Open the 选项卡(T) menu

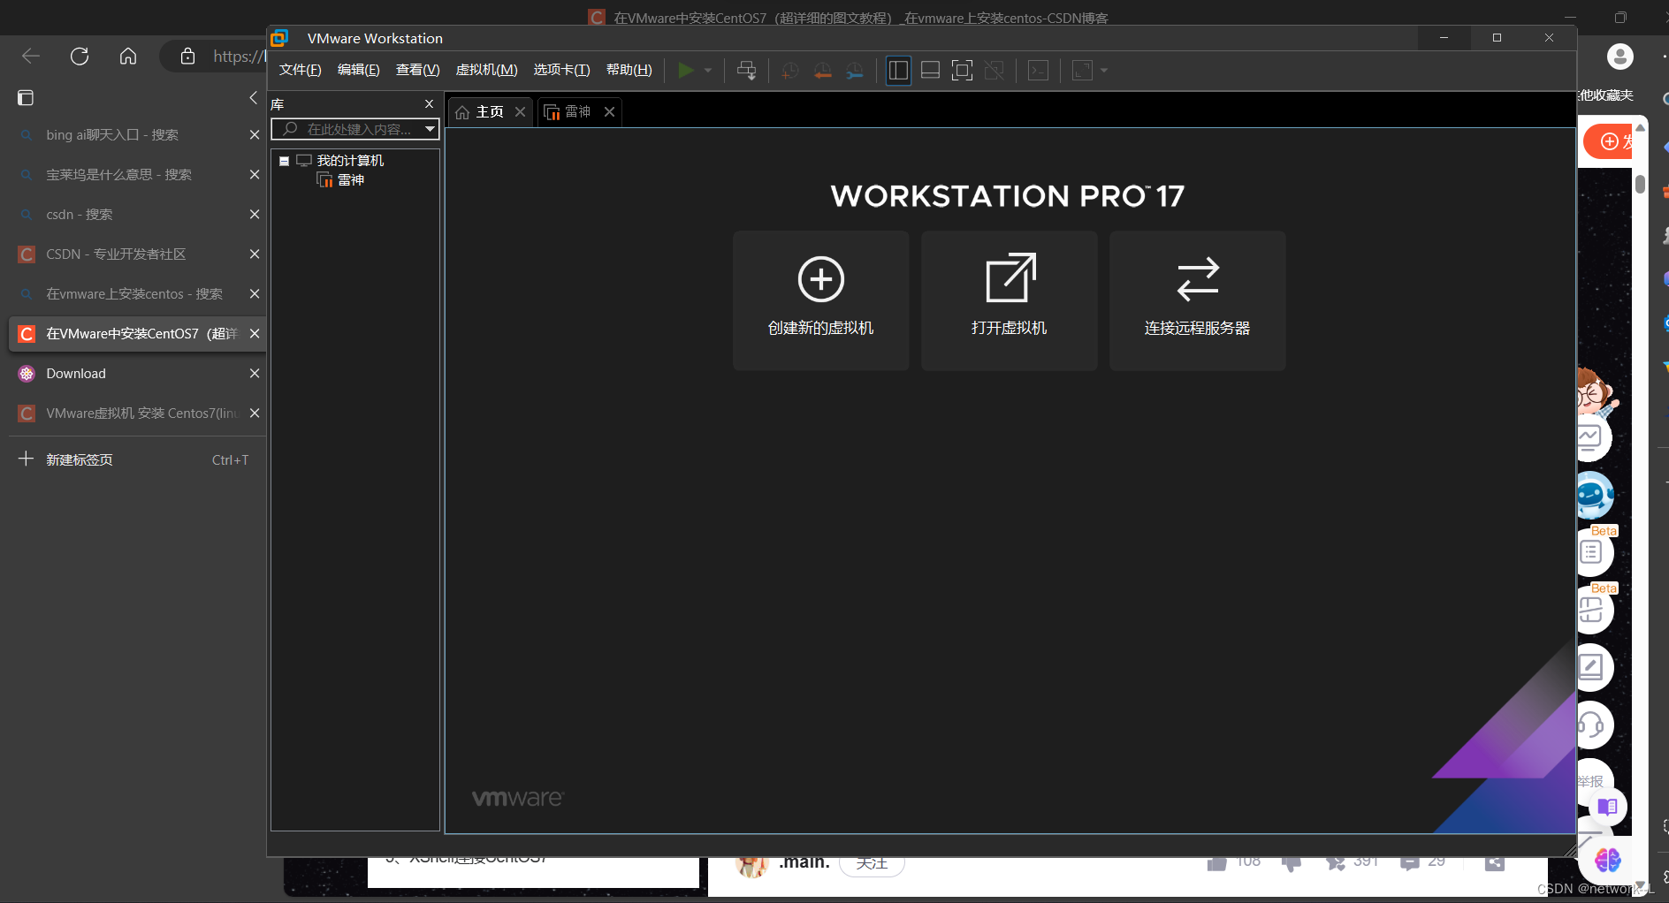[x=561, y=70]
